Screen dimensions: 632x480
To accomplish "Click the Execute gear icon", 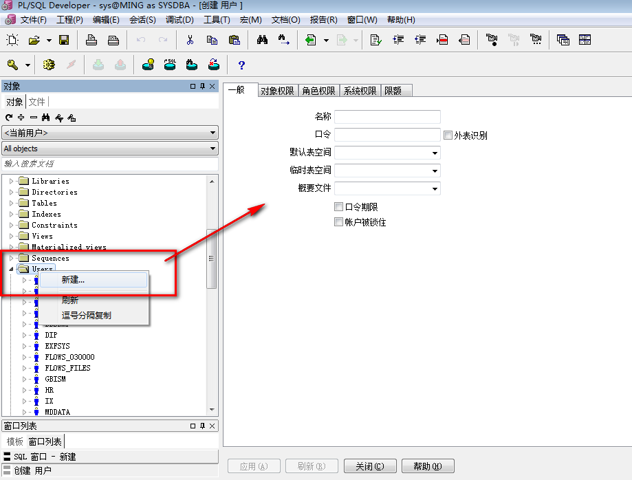I will click(x=49, y=65).
